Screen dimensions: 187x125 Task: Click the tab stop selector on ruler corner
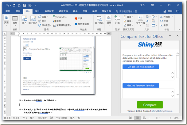tap(5, 34)
